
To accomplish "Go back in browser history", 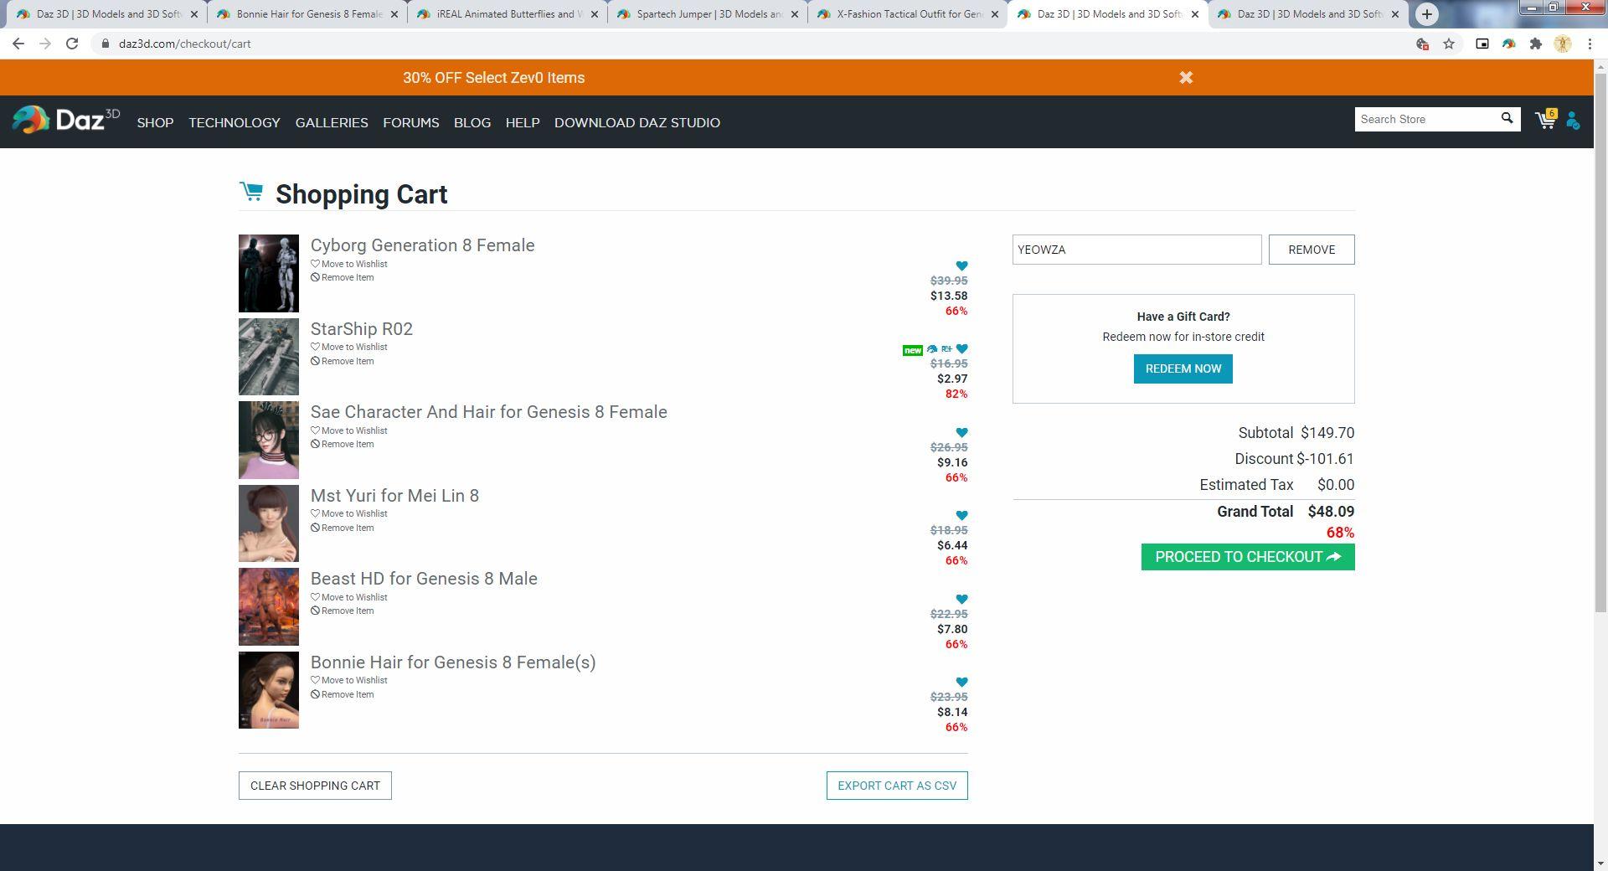I will point(18,44).
